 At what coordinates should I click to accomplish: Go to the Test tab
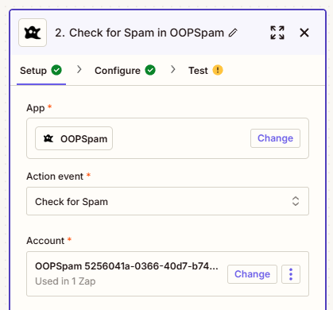click(206, 71)
